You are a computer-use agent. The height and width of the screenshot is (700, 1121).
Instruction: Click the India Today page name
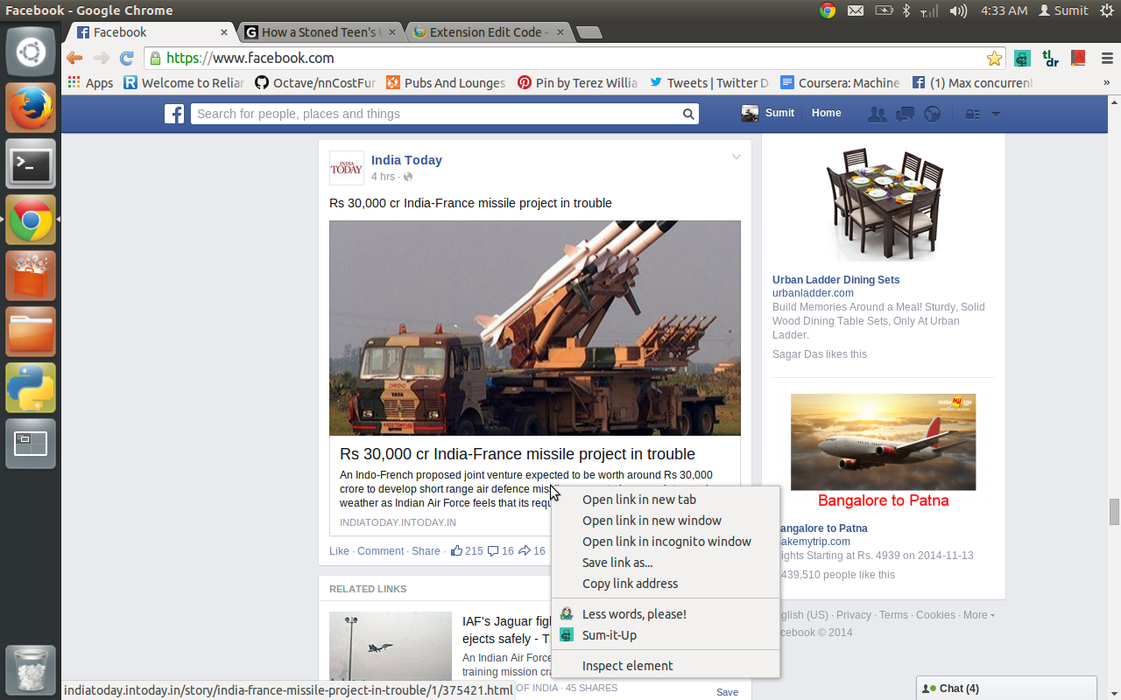point(406,160)
